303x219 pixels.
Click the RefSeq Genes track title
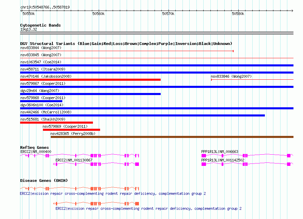[34, 147]
